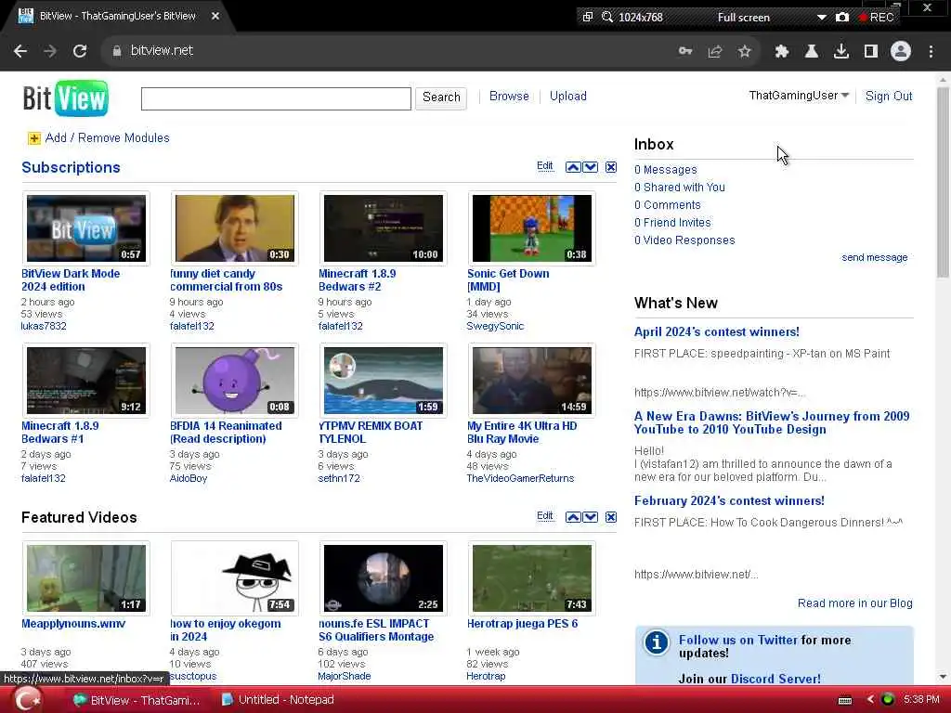Image resolution: width=951 pixels, height=713 pixels.
Task: Open the browser profile avatar
Action: point(901,51)
